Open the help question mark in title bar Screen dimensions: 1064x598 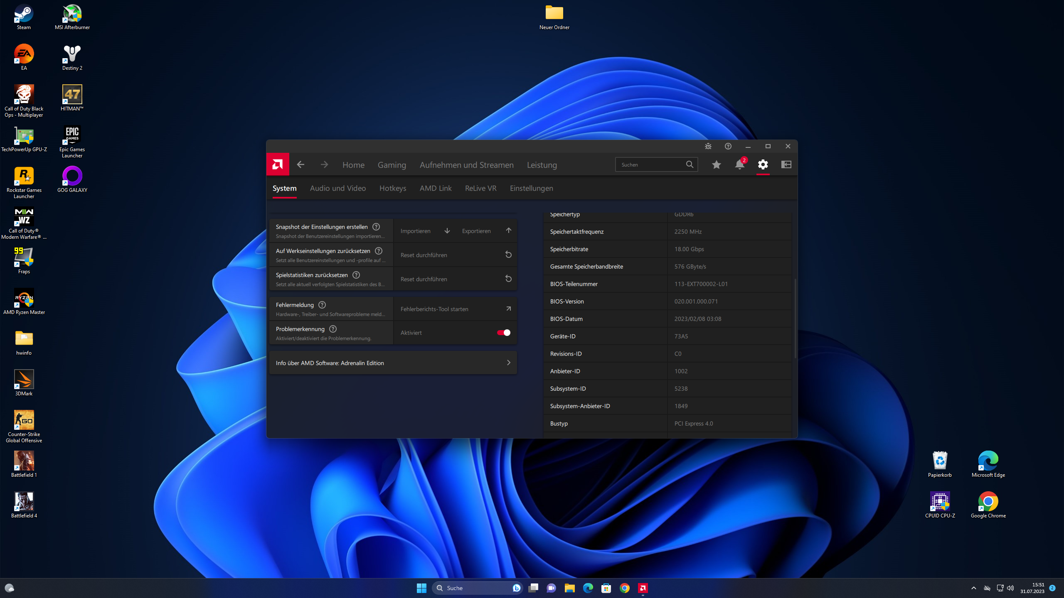click(728, 146)
